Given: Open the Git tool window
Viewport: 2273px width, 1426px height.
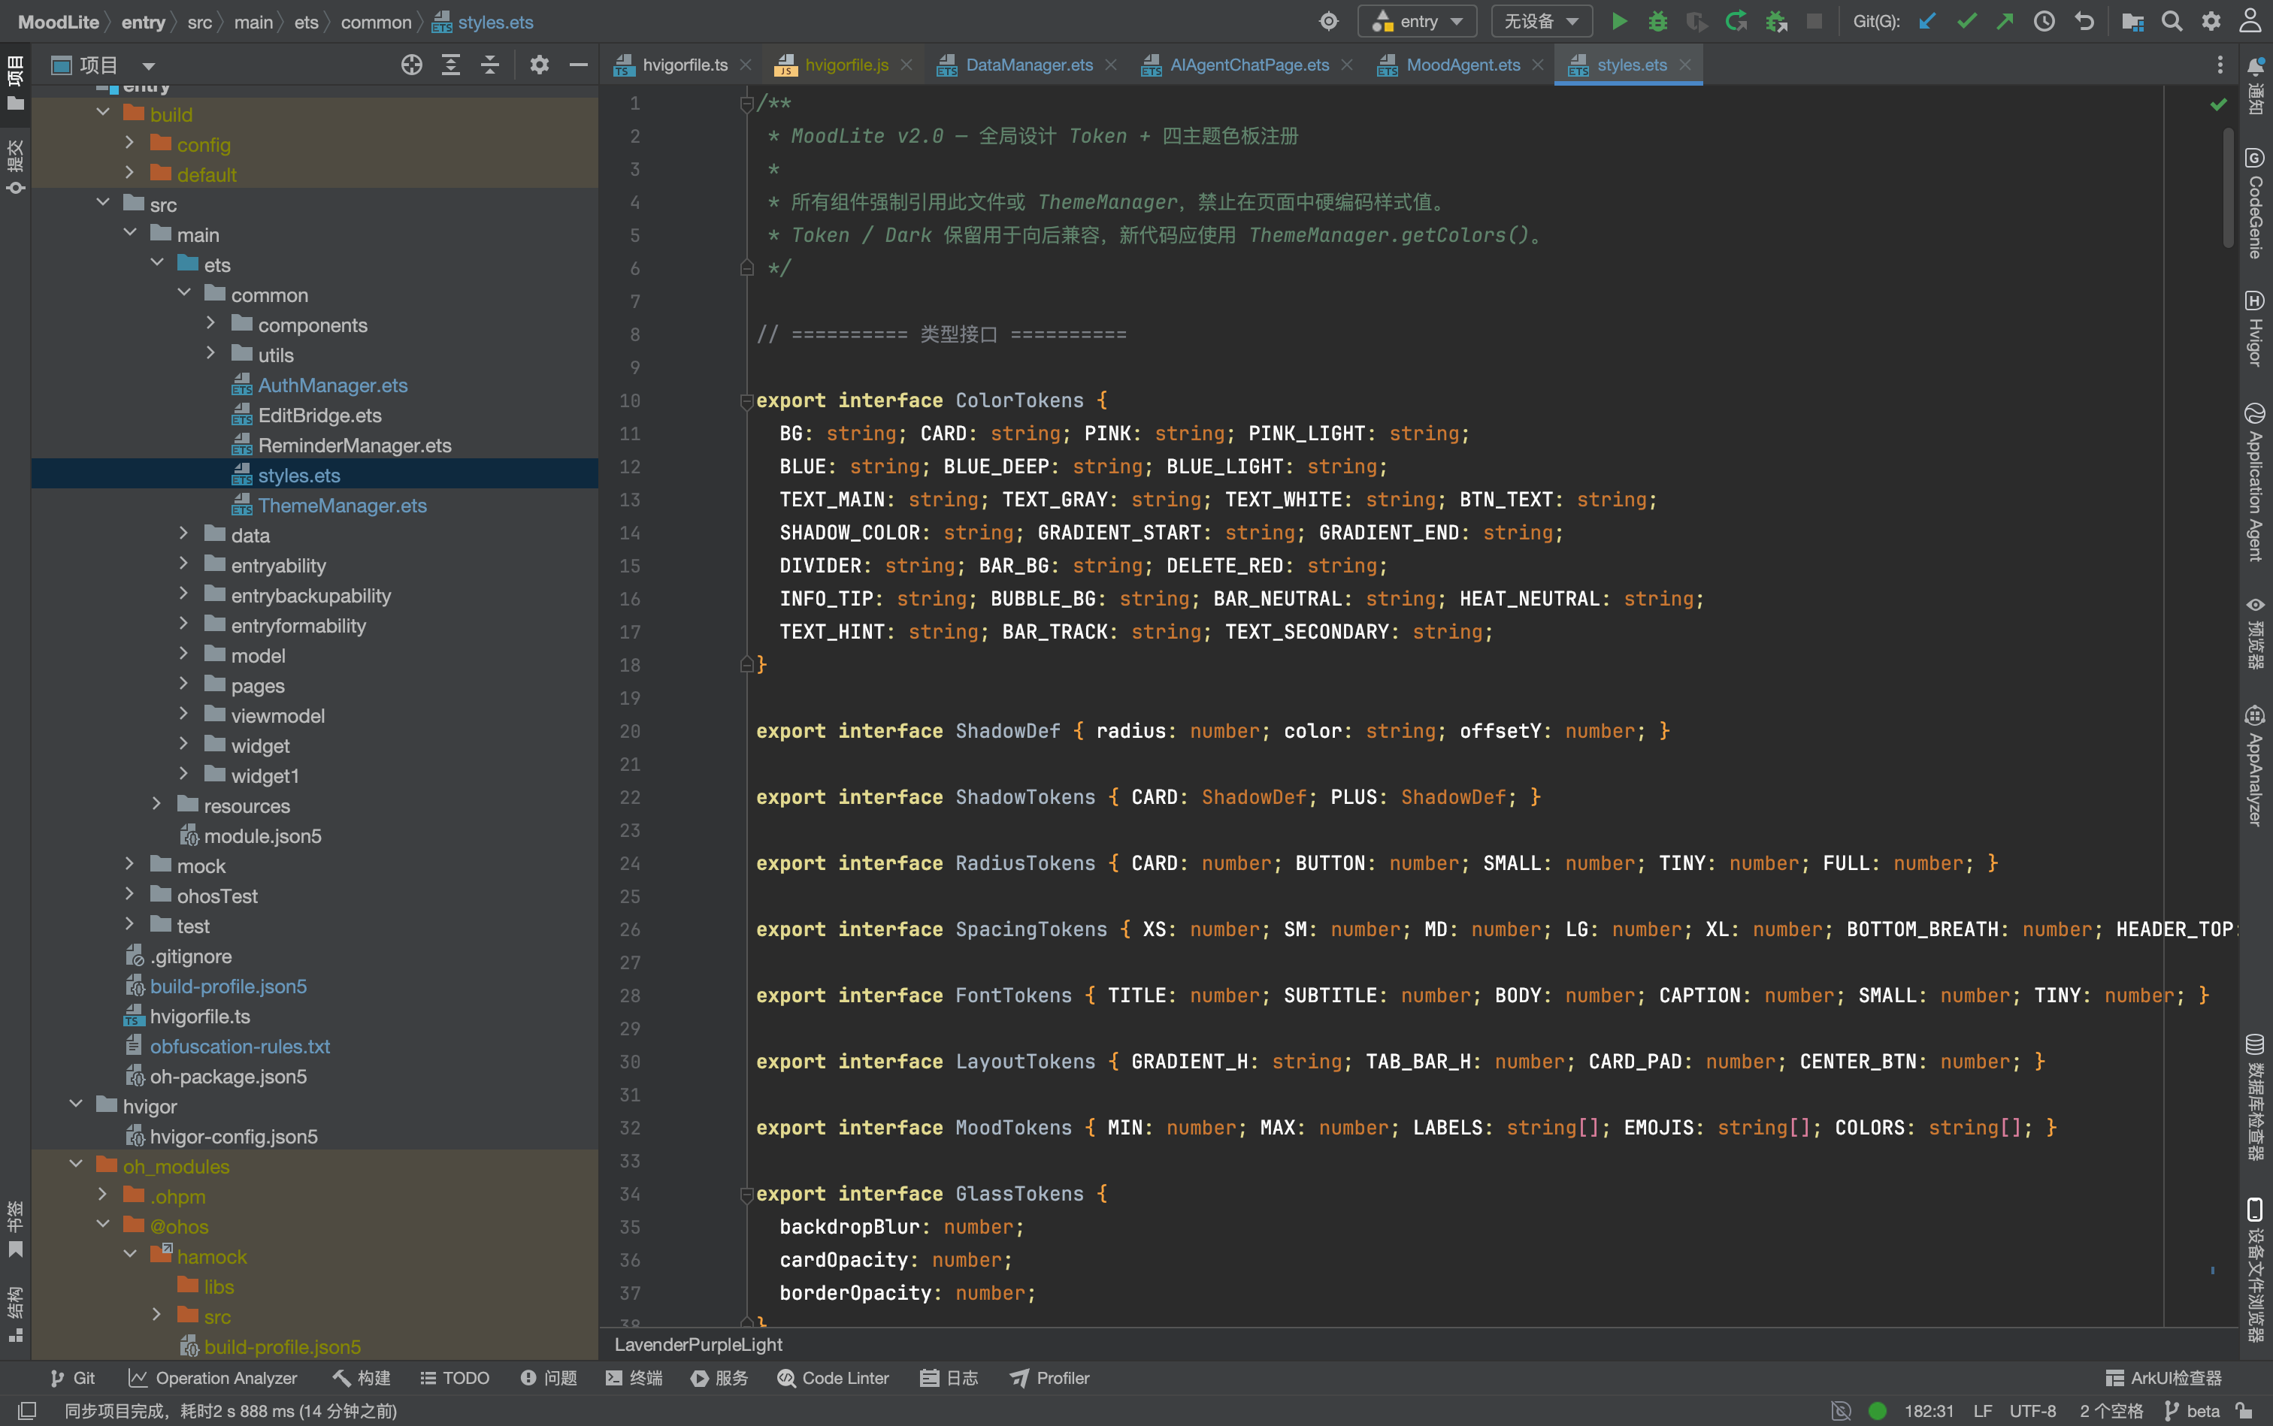Looking at the screenshot, I should [73, 1379].
